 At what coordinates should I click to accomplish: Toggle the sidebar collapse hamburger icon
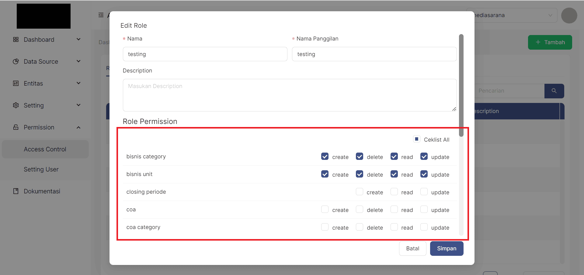[x=101, y=15]
